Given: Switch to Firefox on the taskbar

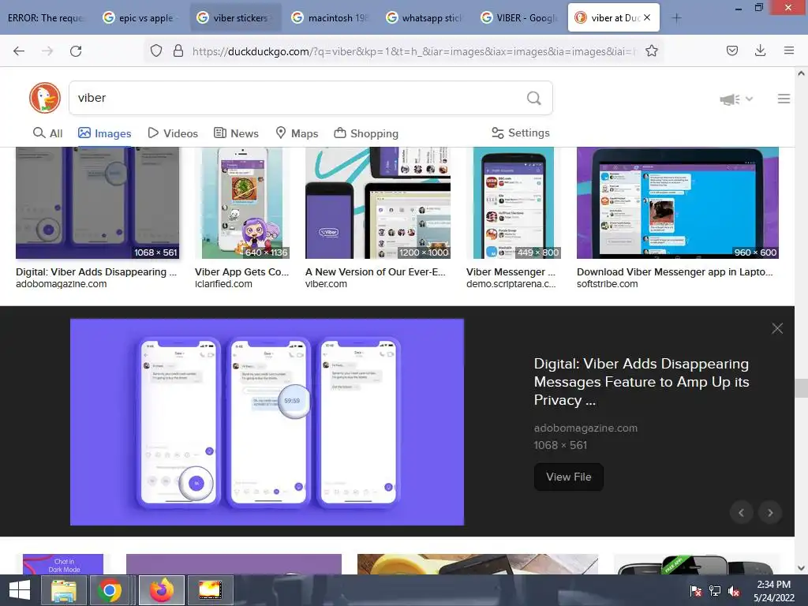Looking at the screenshot, I should [x=162, y=590].
